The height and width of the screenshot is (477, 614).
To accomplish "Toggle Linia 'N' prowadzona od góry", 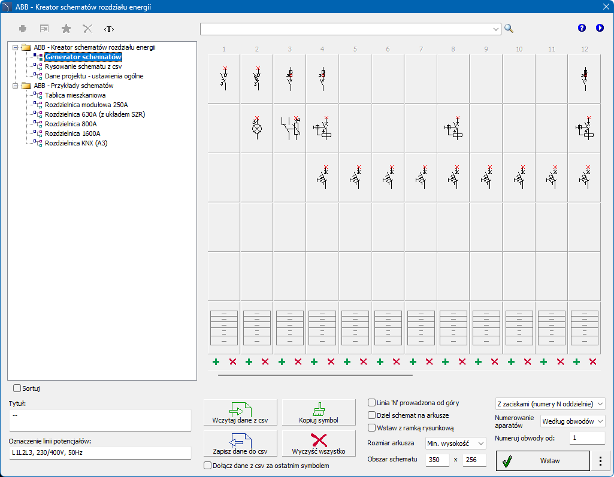I will [371, 403].
